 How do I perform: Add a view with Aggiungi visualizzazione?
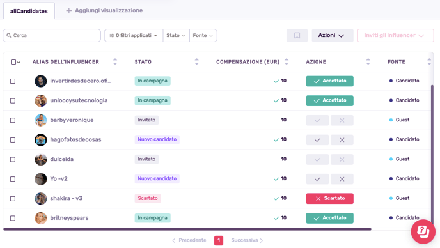pos(104,10)
